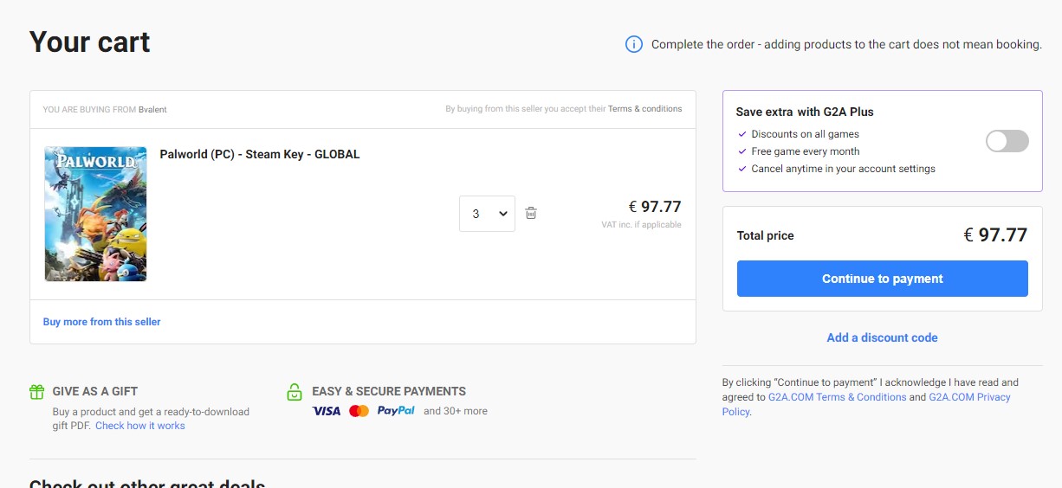The image size is (1062, 488).
Task: Click the PayPal payment logo
Action: [x=396, y=411]
